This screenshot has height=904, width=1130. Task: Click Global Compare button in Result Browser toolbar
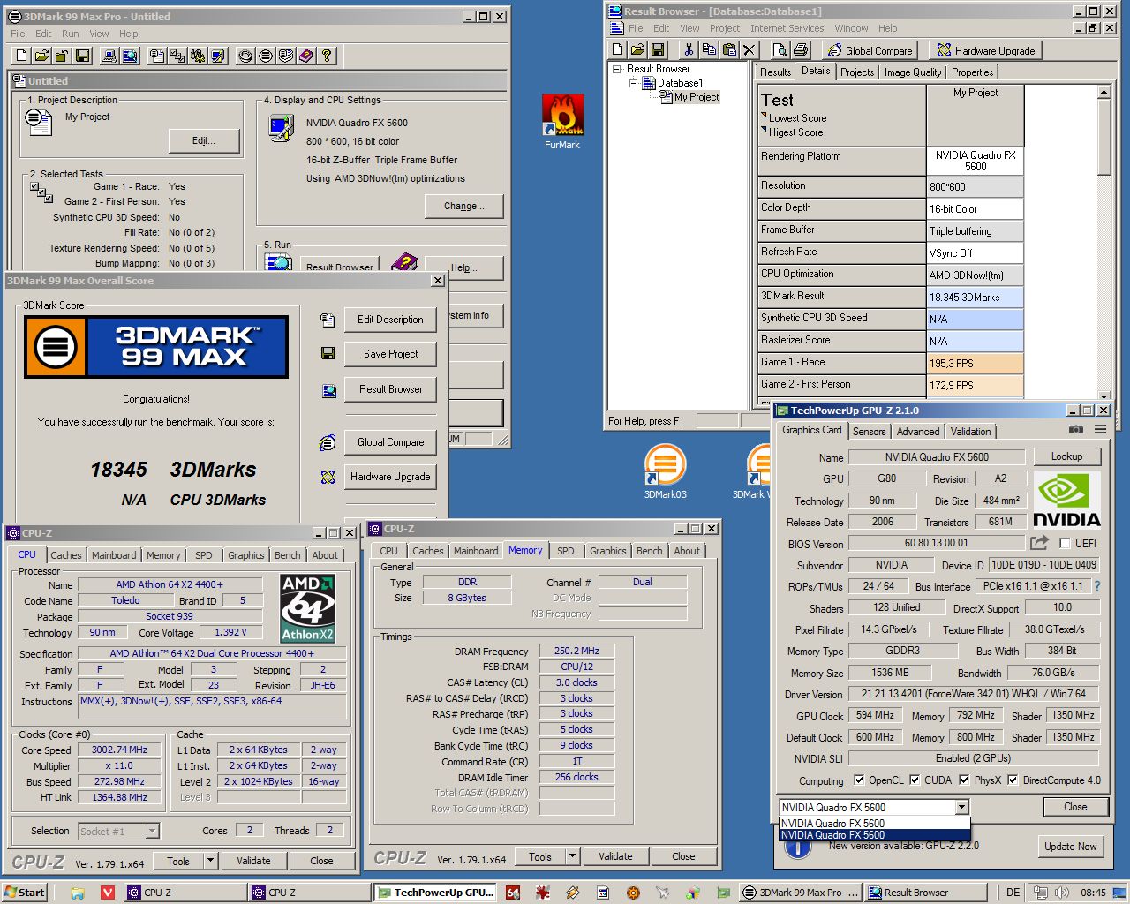click(x=870, y=50)
